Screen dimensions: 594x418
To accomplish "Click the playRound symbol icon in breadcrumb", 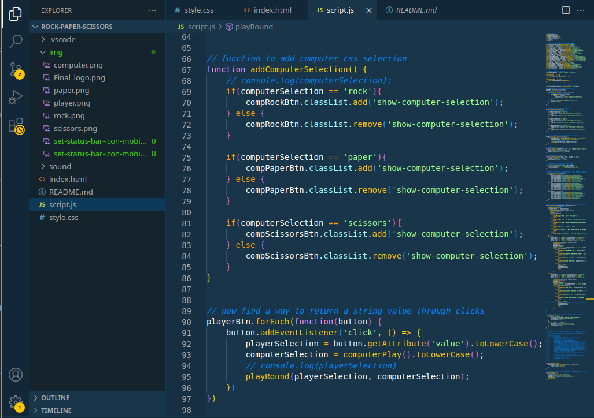I will pos(229,27).
